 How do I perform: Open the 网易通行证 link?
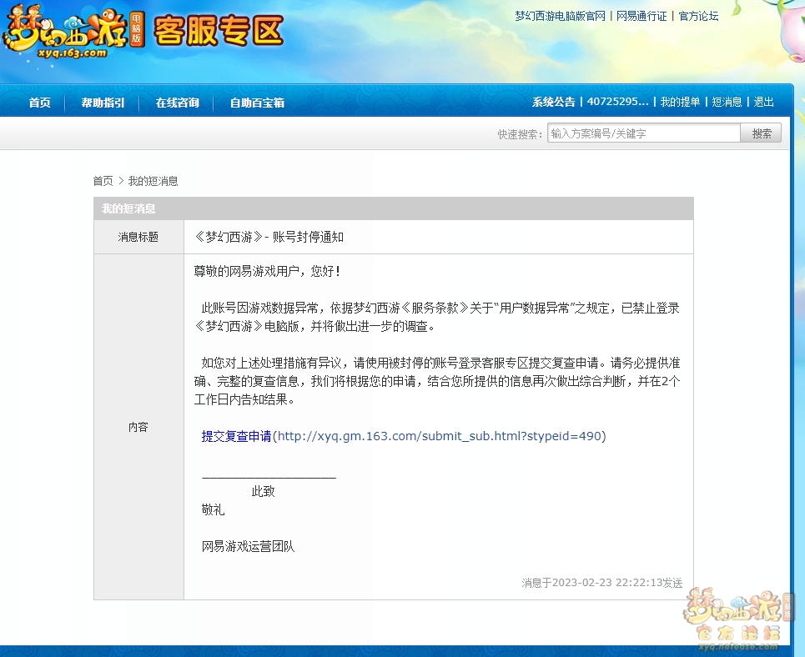point(641,16)
